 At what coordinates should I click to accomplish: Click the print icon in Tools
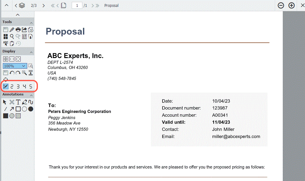click(x=18, y=30)
